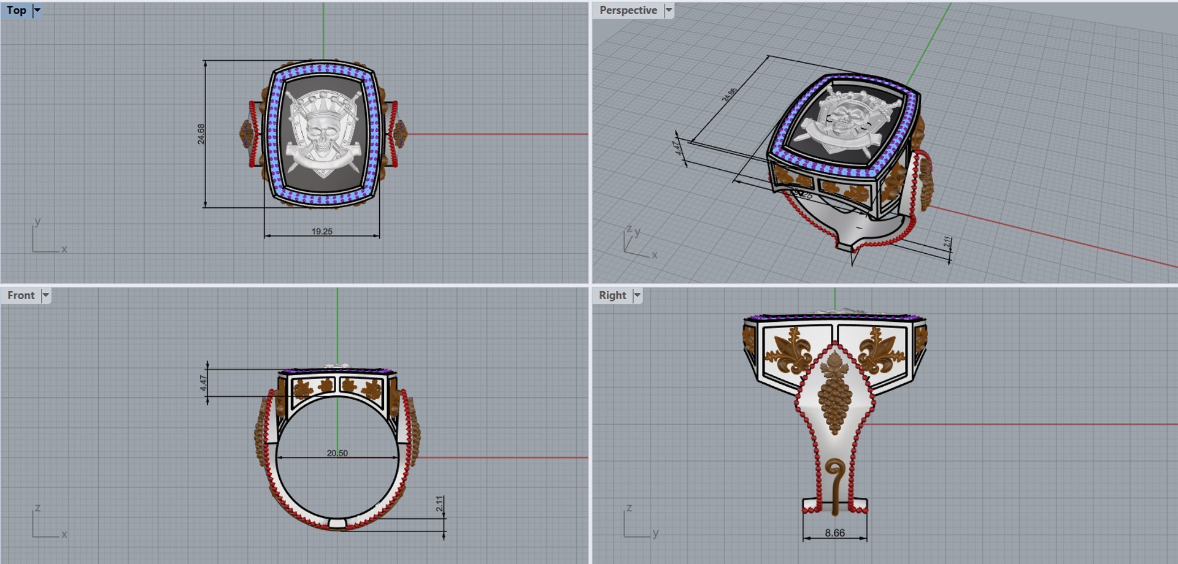Viewport: 1178px width, 564px height.
Task: Select the 19.25 dimension in Top view
Action: [321, 231]
